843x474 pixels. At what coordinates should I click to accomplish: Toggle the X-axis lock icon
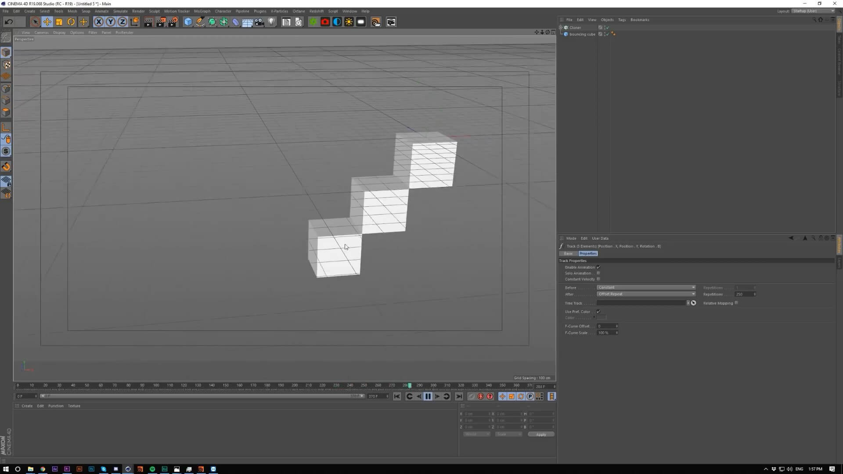99,22
